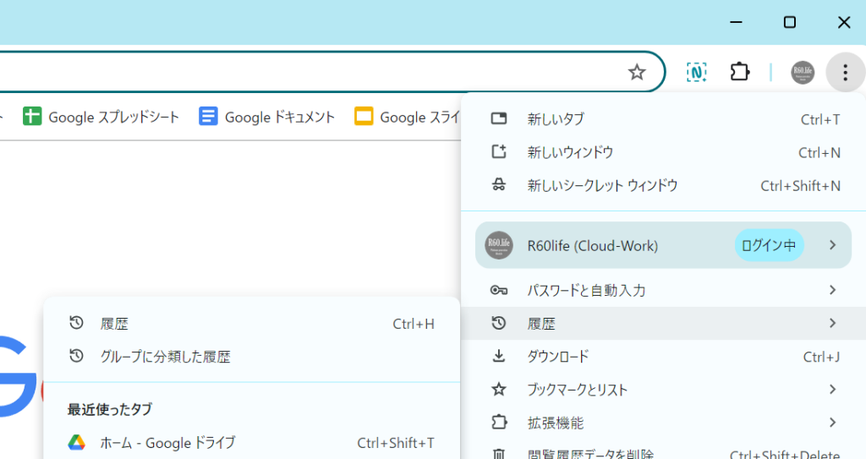This screenshot has width=866, height=459.
Task: Select ダウンロード menu item
Action: click(x=558, y=357)
